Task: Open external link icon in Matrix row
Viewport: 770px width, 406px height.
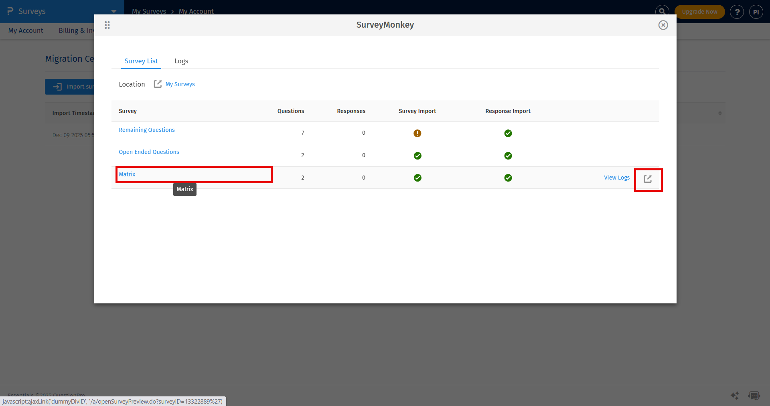Action: (648, 179)
